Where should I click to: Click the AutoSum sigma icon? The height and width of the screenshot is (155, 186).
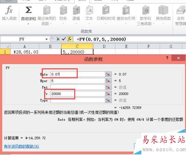tap(28, 10)
